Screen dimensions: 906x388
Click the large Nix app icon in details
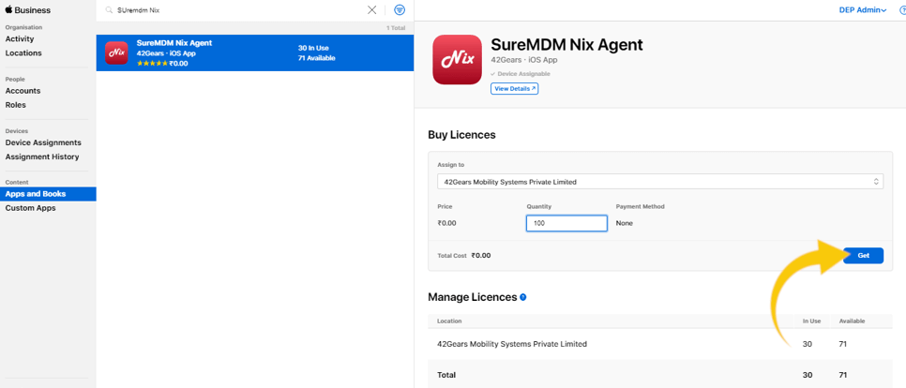[457, 60]
